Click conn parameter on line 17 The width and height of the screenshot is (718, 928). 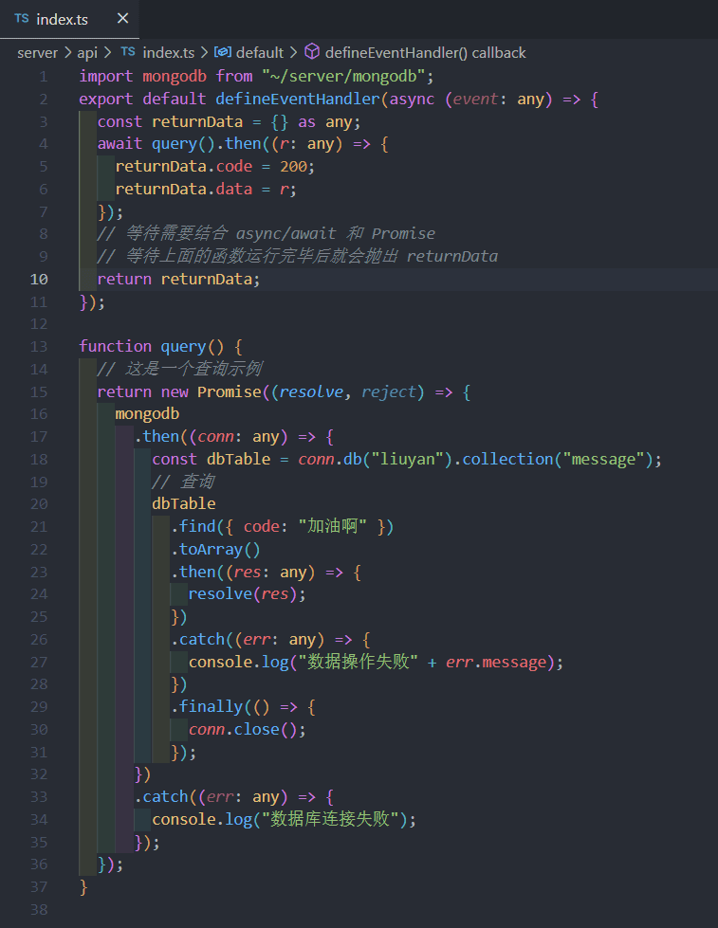(215, 437)
